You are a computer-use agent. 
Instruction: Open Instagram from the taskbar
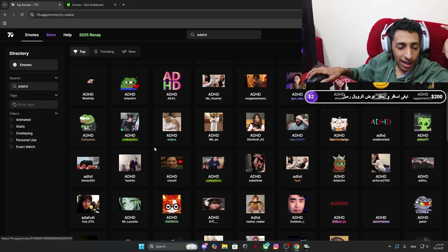276,246
